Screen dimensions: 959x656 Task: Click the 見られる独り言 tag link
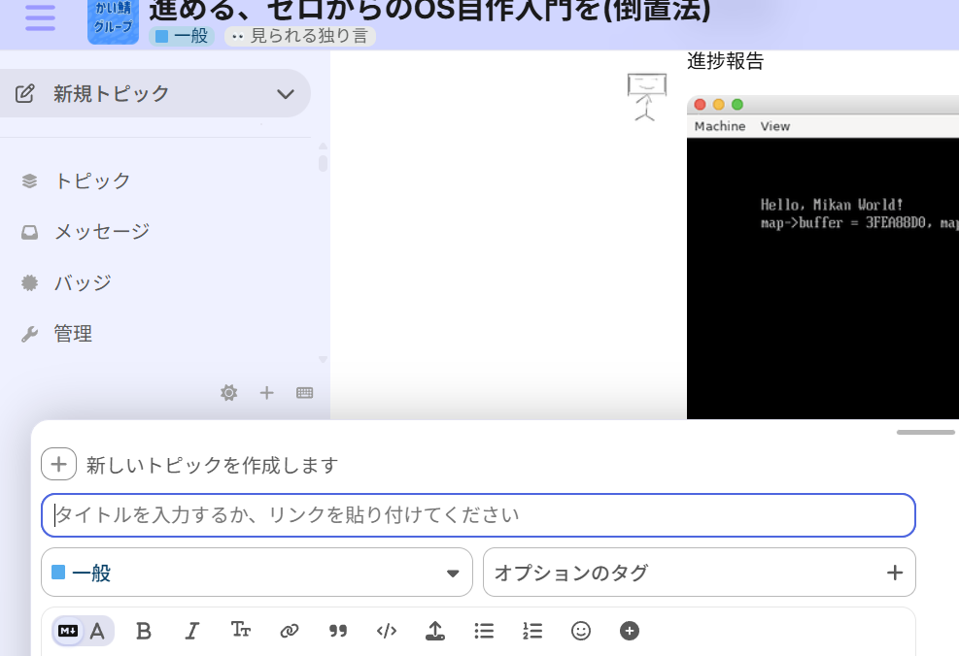[x=301, y=37]
